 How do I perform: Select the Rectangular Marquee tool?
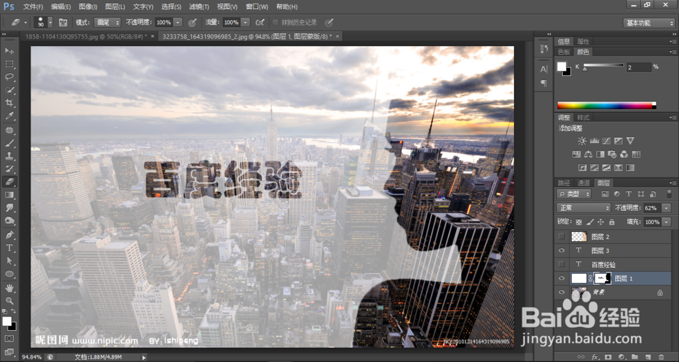10,64
